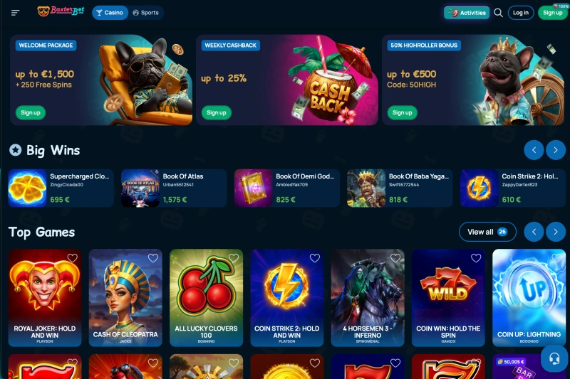The height and width of the screenshot is (379, 570).
Task: Open the hamburger side menu
Action: tap(15, 13)
